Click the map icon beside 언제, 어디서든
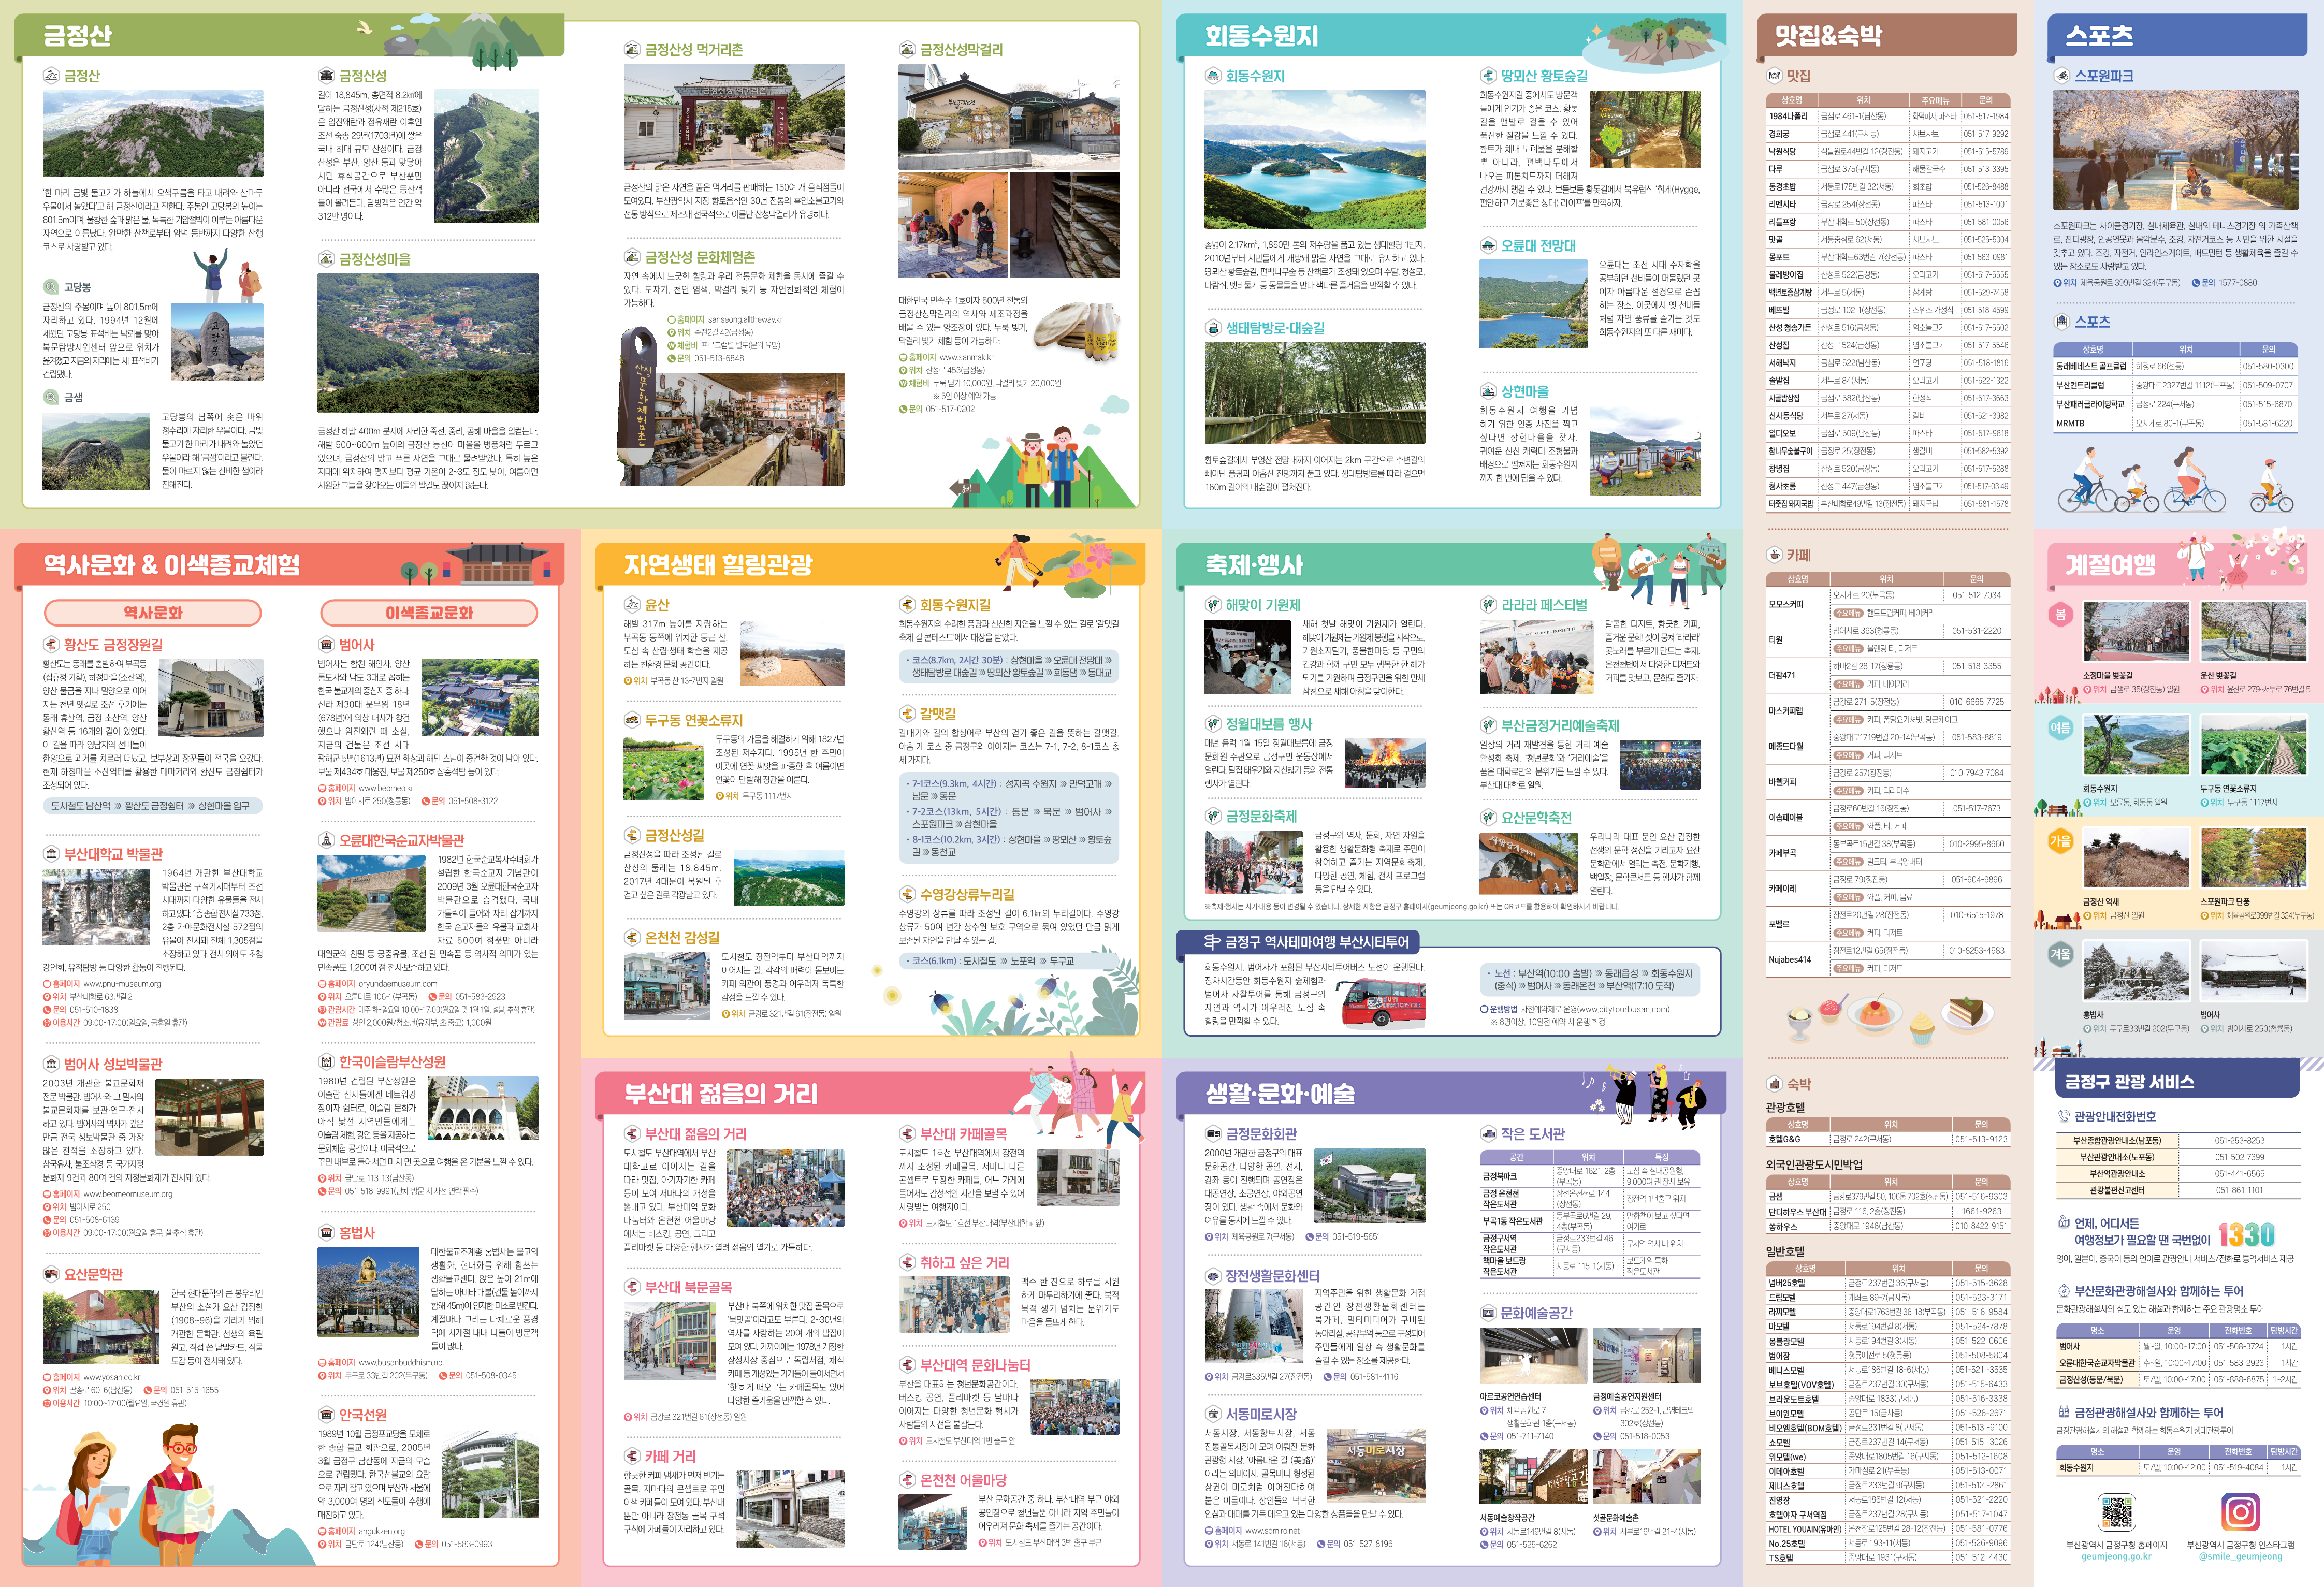2324x1587 pixels. click(2063, 1222)
